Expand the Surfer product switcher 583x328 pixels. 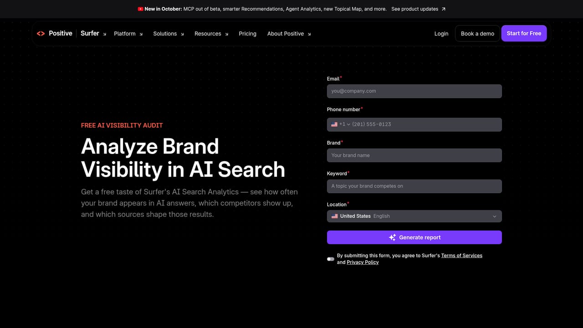click(x=93, y=33)
